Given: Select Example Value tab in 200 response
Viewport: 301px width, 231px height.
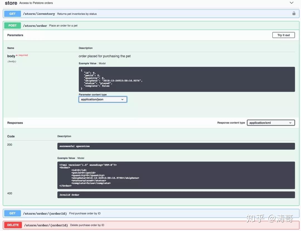Looking at the screenshot, I should [x=66, y=158].
